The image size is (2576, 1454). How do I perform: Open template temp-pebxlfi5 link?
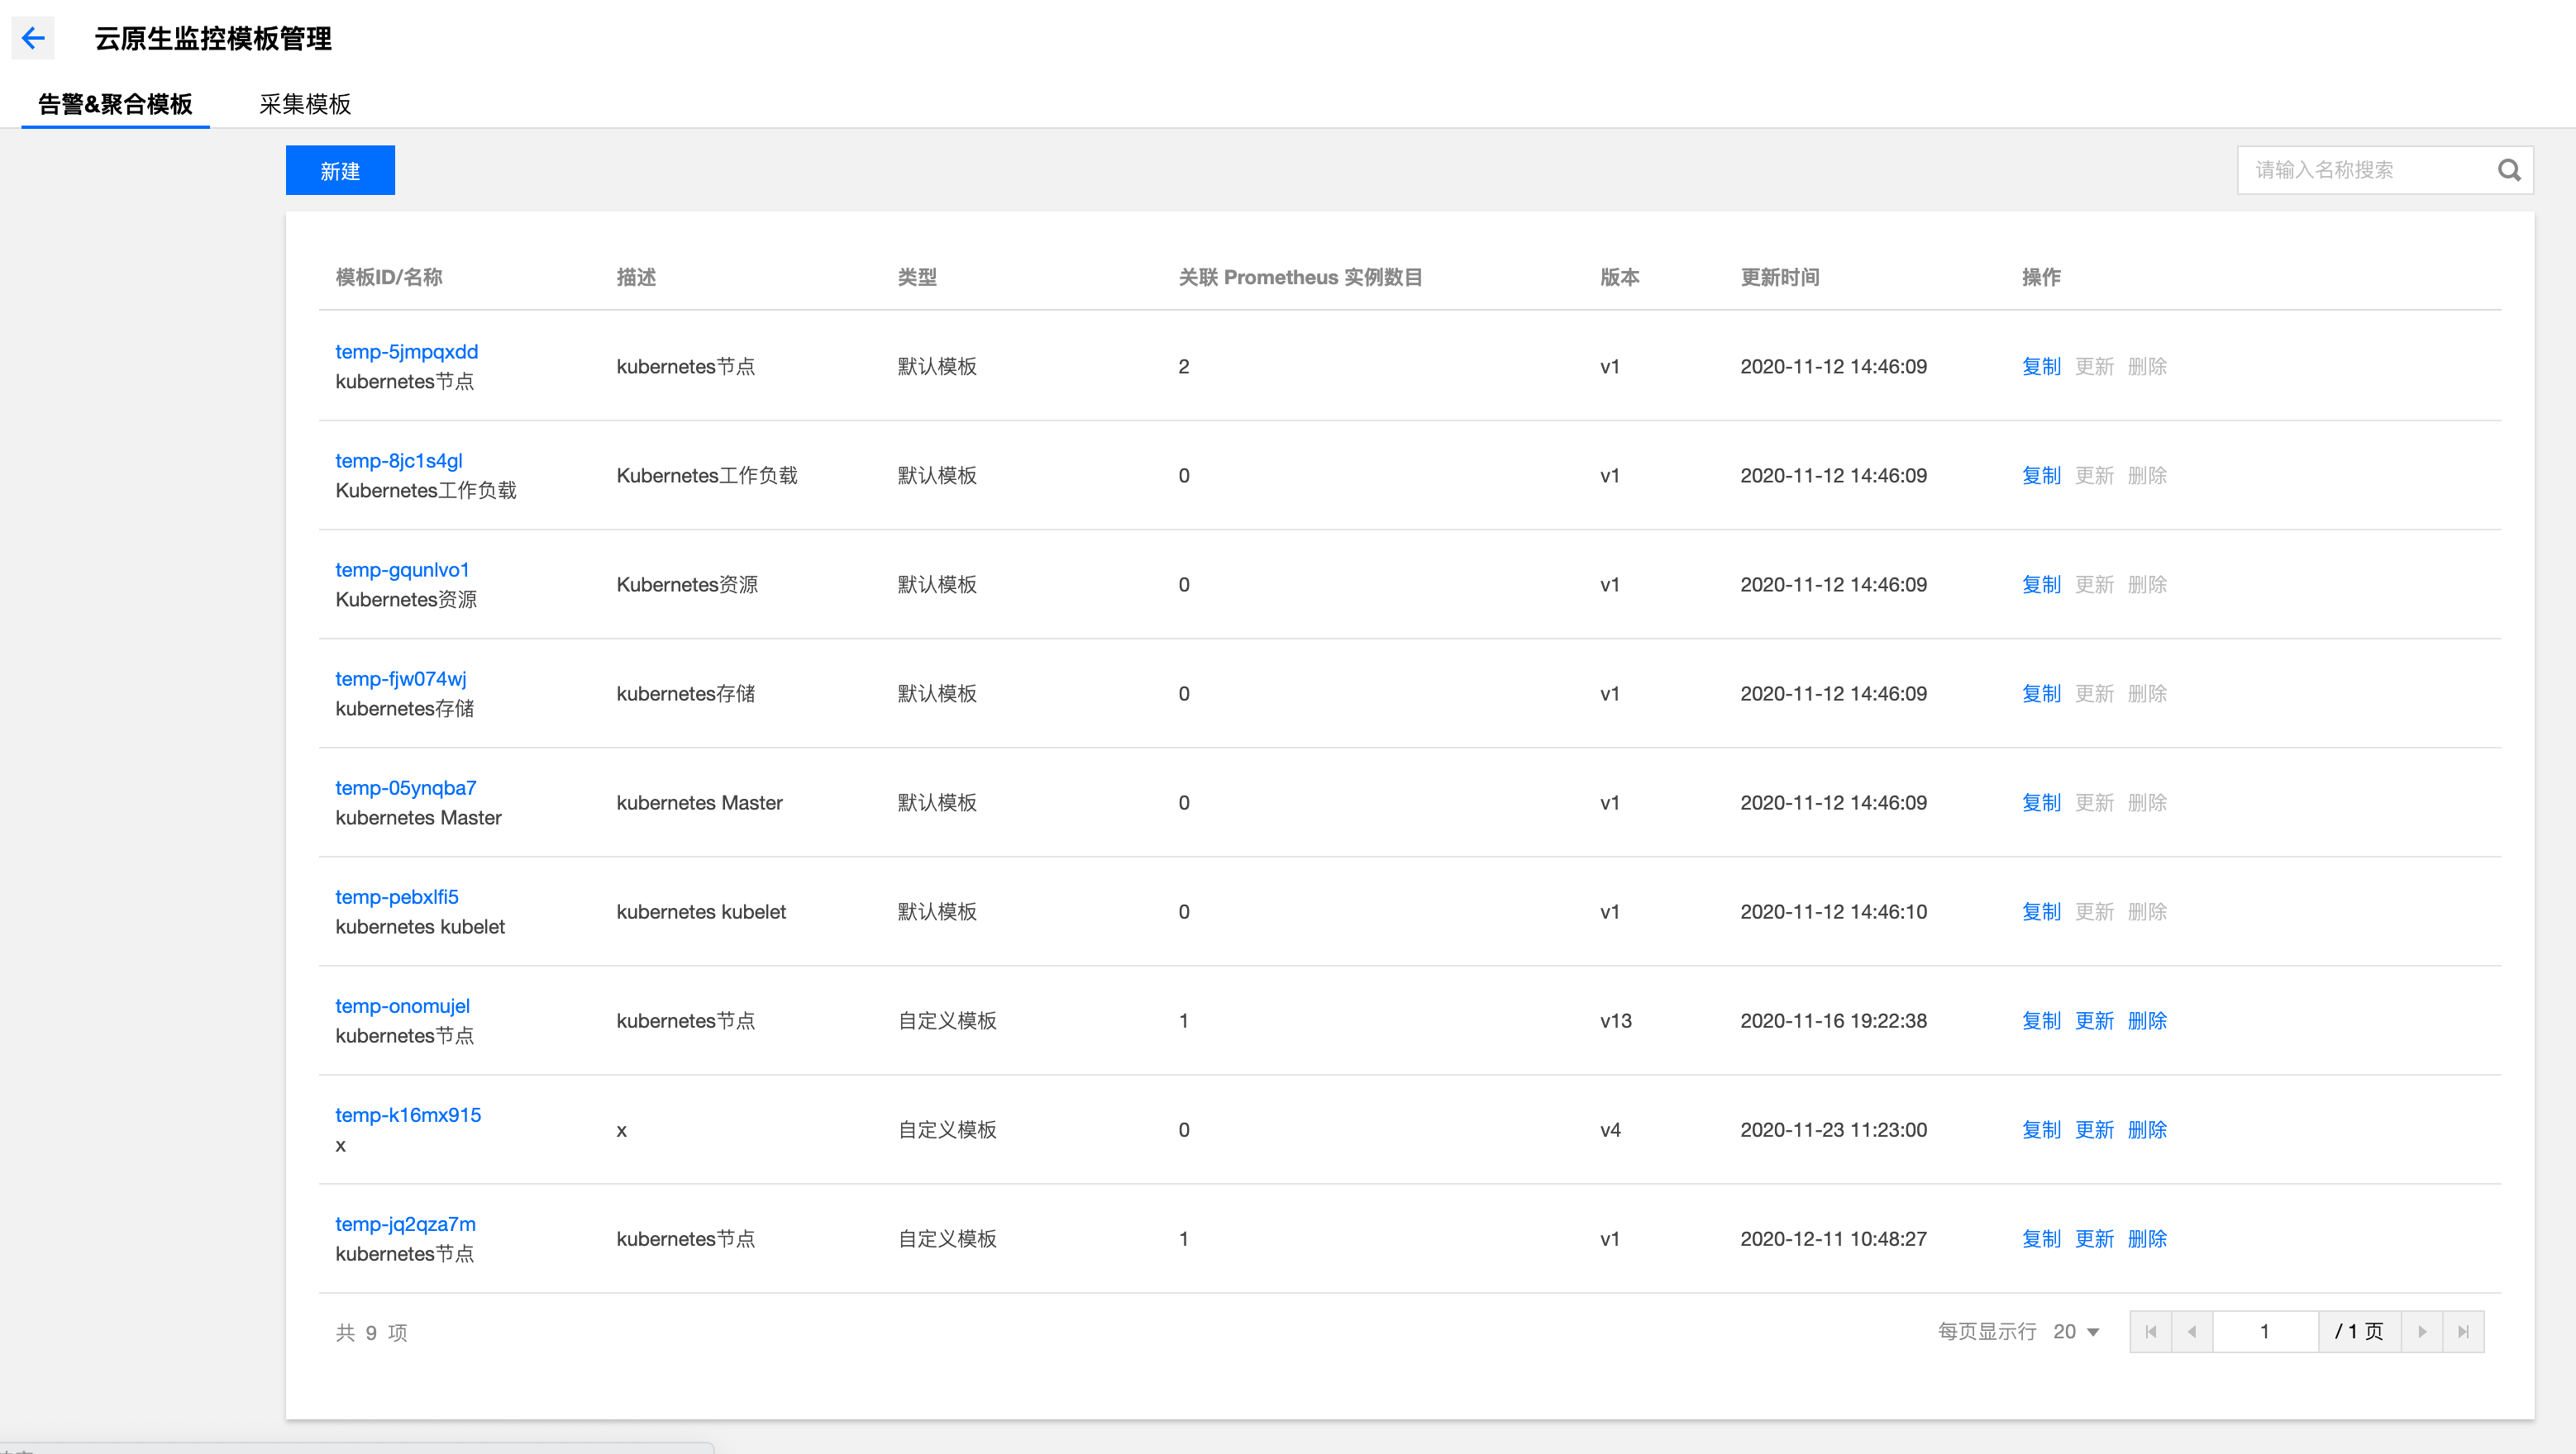point(396,896)
